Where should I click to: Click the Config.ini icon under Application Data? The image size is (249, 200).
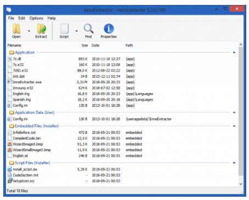click(x=10, y=119)
